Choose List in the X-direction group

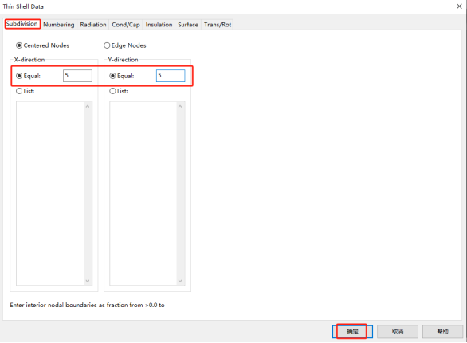pyautogui.click(x=25, y=91)
